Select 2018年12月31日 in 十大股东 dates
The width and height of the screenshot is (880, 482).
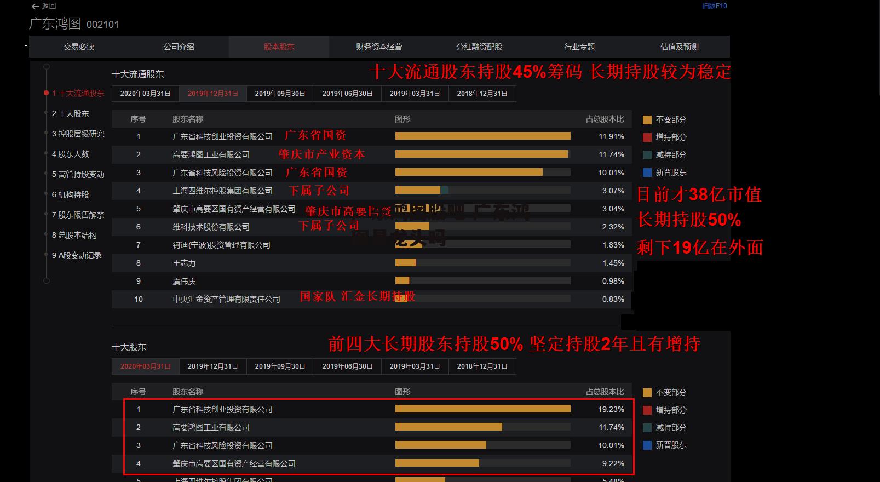[482, 366]
